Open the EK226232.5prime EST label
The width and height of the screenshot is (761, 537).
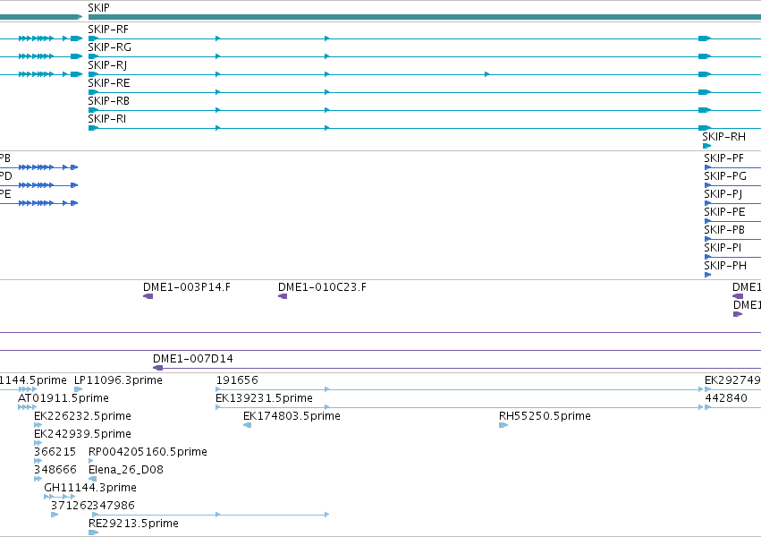82,416
